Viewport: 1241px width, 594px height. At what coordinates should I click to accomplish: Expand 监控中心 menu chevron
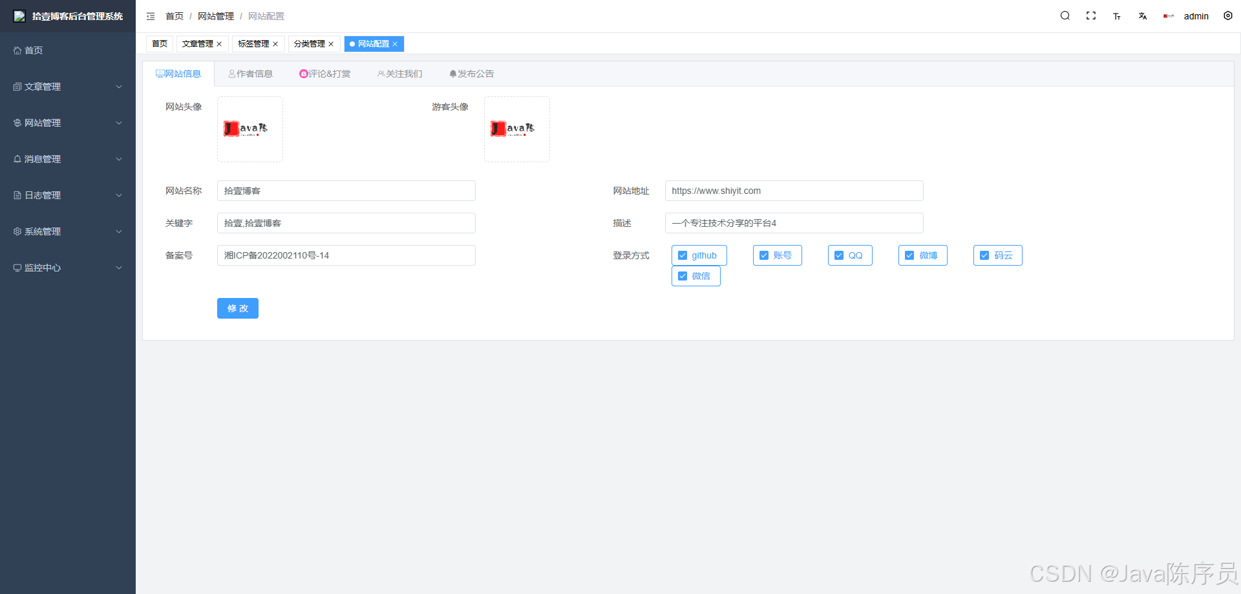(x=119, y=268)
